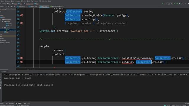
Task: Open the Code menu
Action: [13, 1]
